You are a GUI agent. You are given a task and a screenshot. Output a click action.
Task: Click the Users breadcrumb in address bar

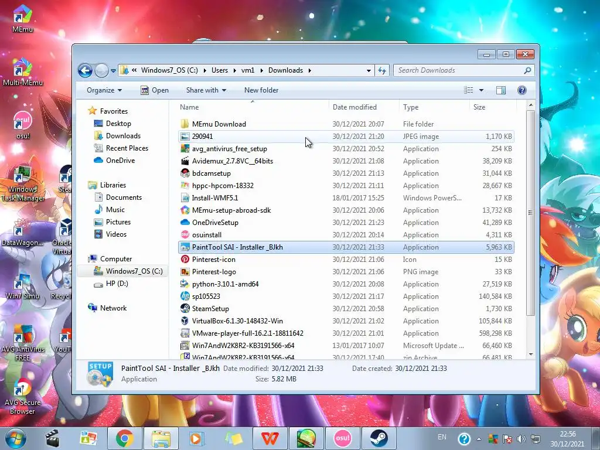[220, 70]
